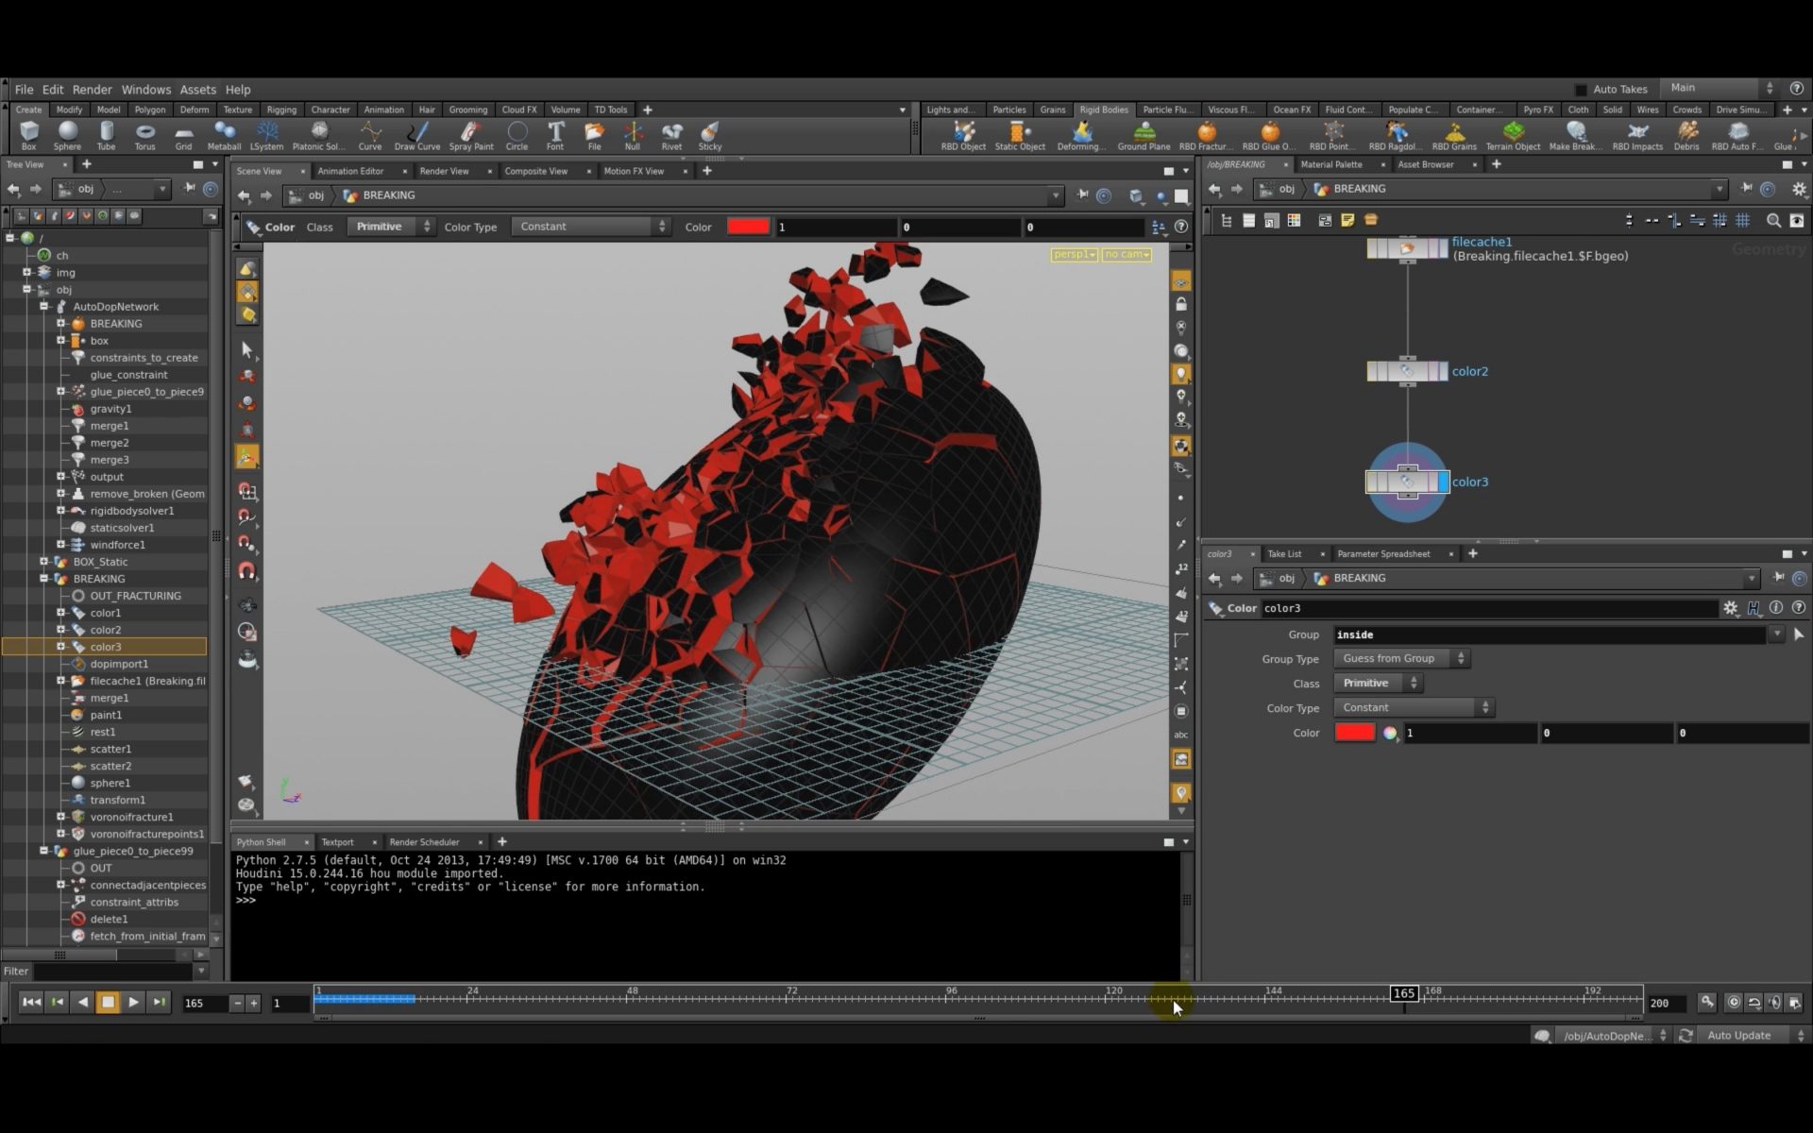Click the Static Object tool icon
The width and height of the screenshot is (1813, 1133).
1020,133
